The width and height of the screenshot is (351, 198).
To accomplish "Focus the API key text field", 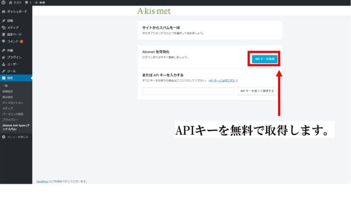I will (x=188, y=91).
